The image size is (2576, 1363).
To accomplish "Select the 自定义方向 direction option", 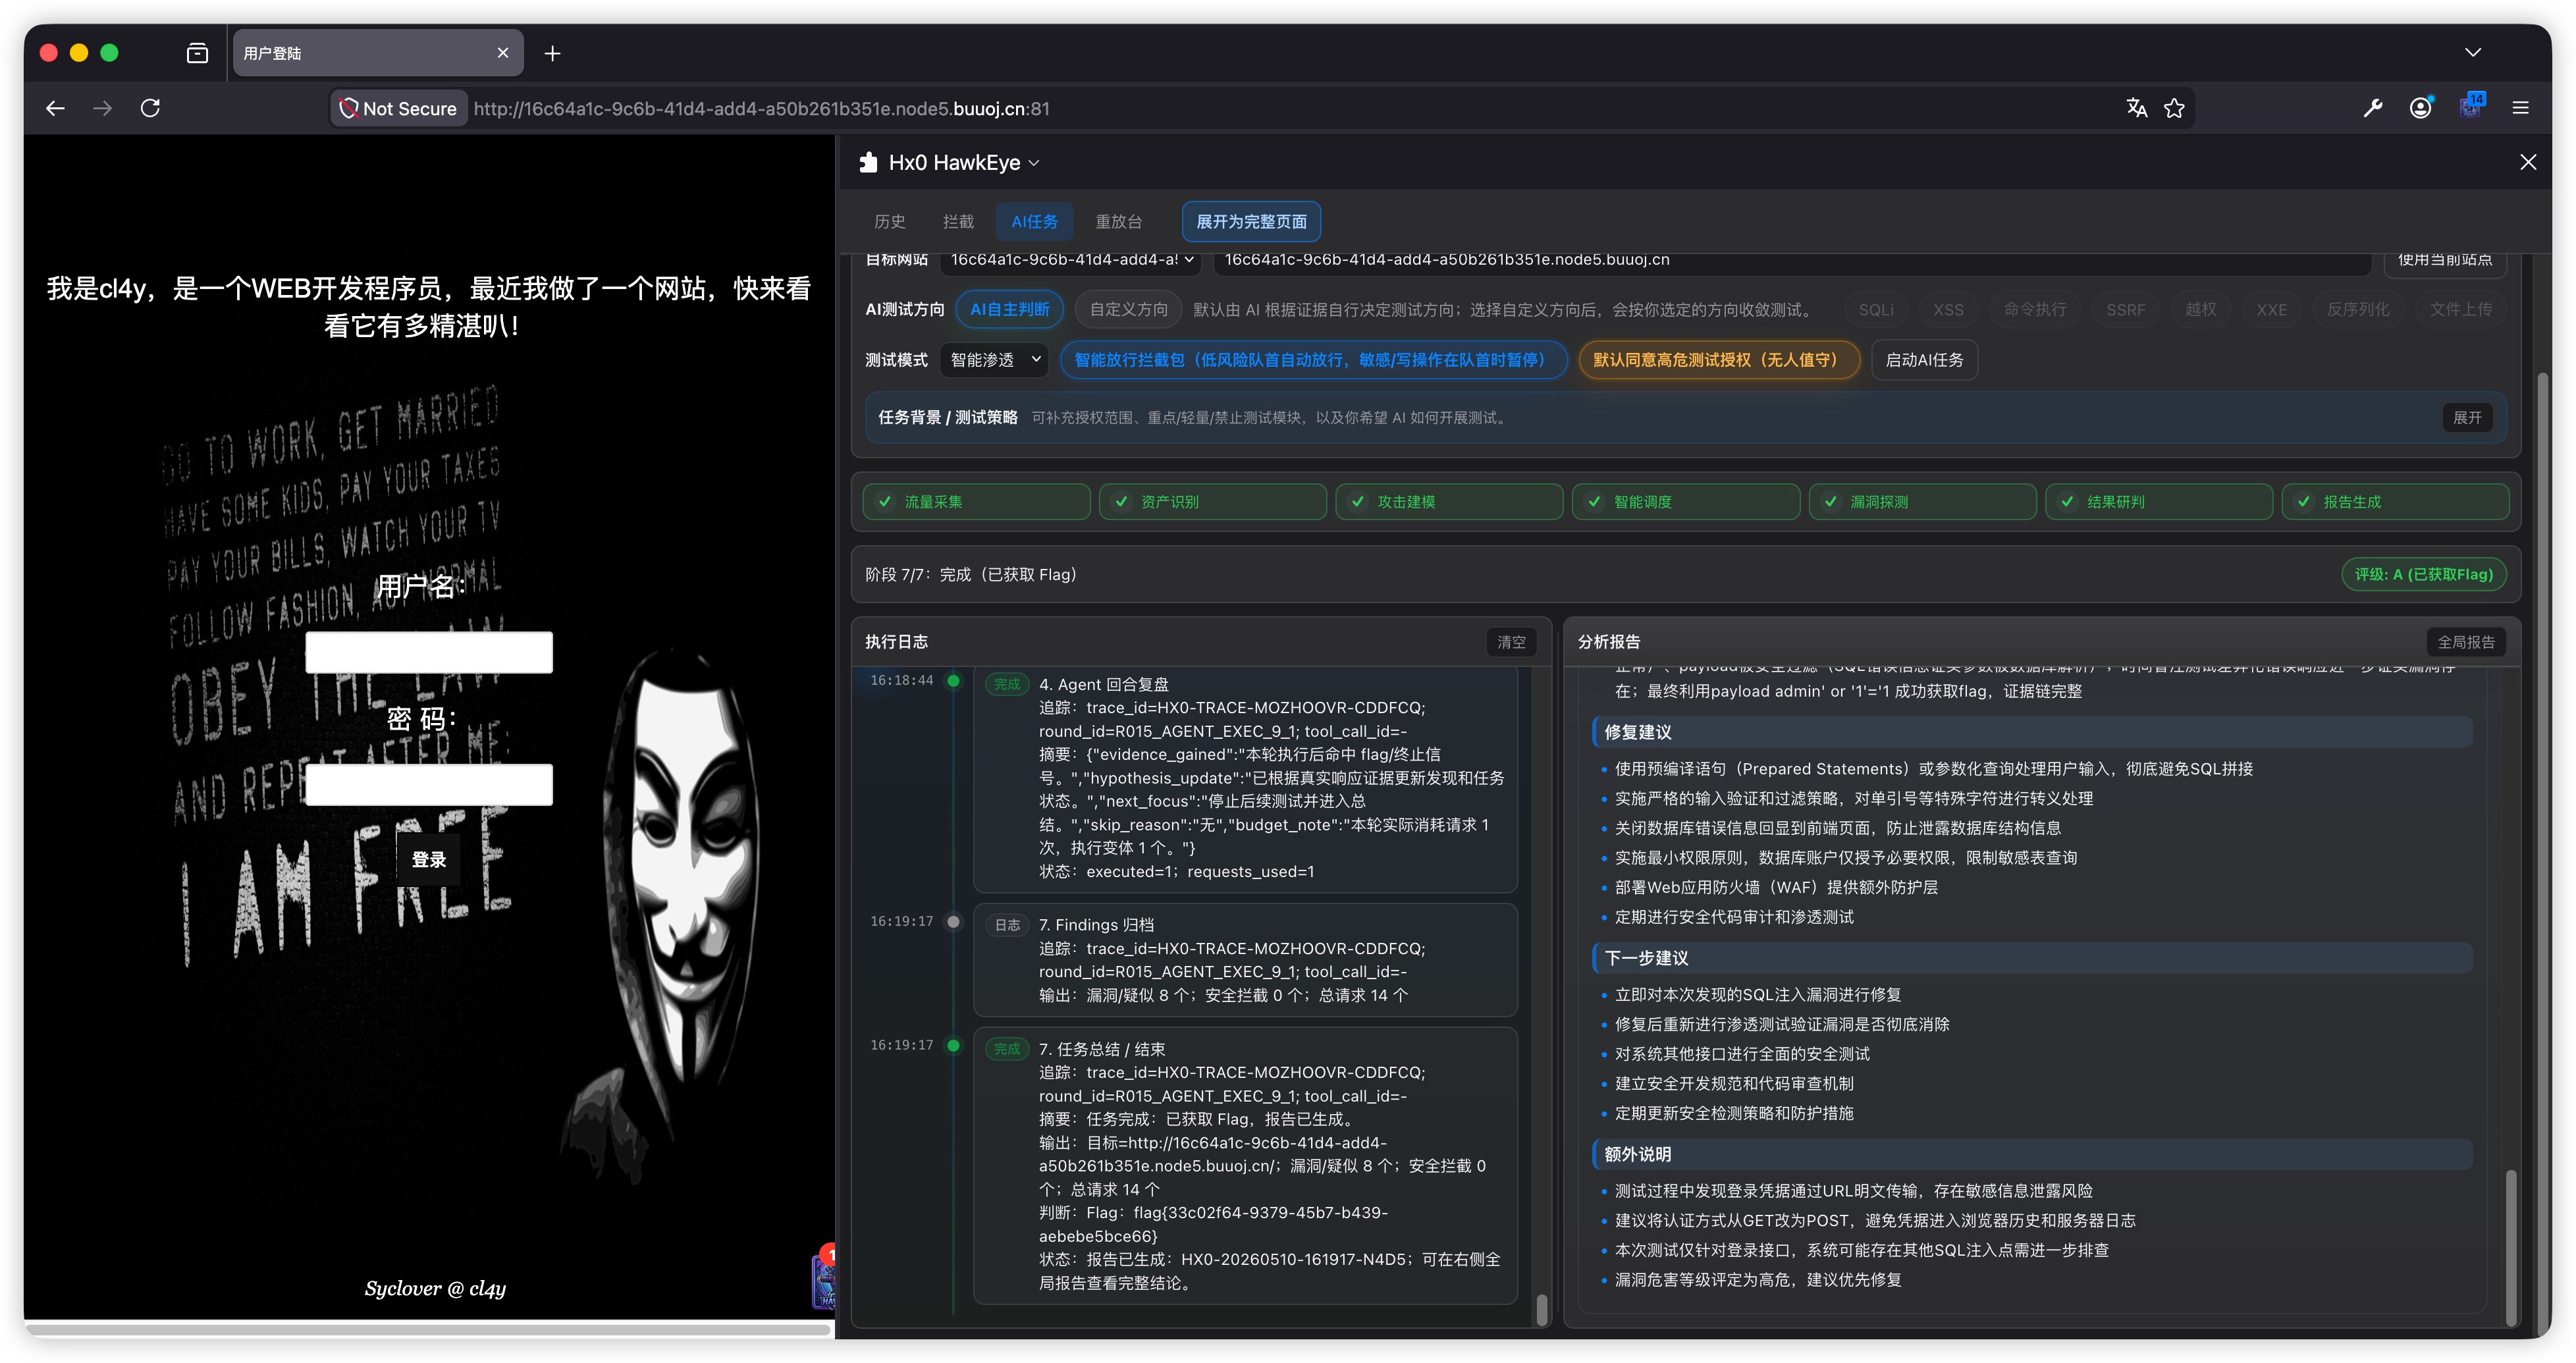I will click(x=1128, y=310).
